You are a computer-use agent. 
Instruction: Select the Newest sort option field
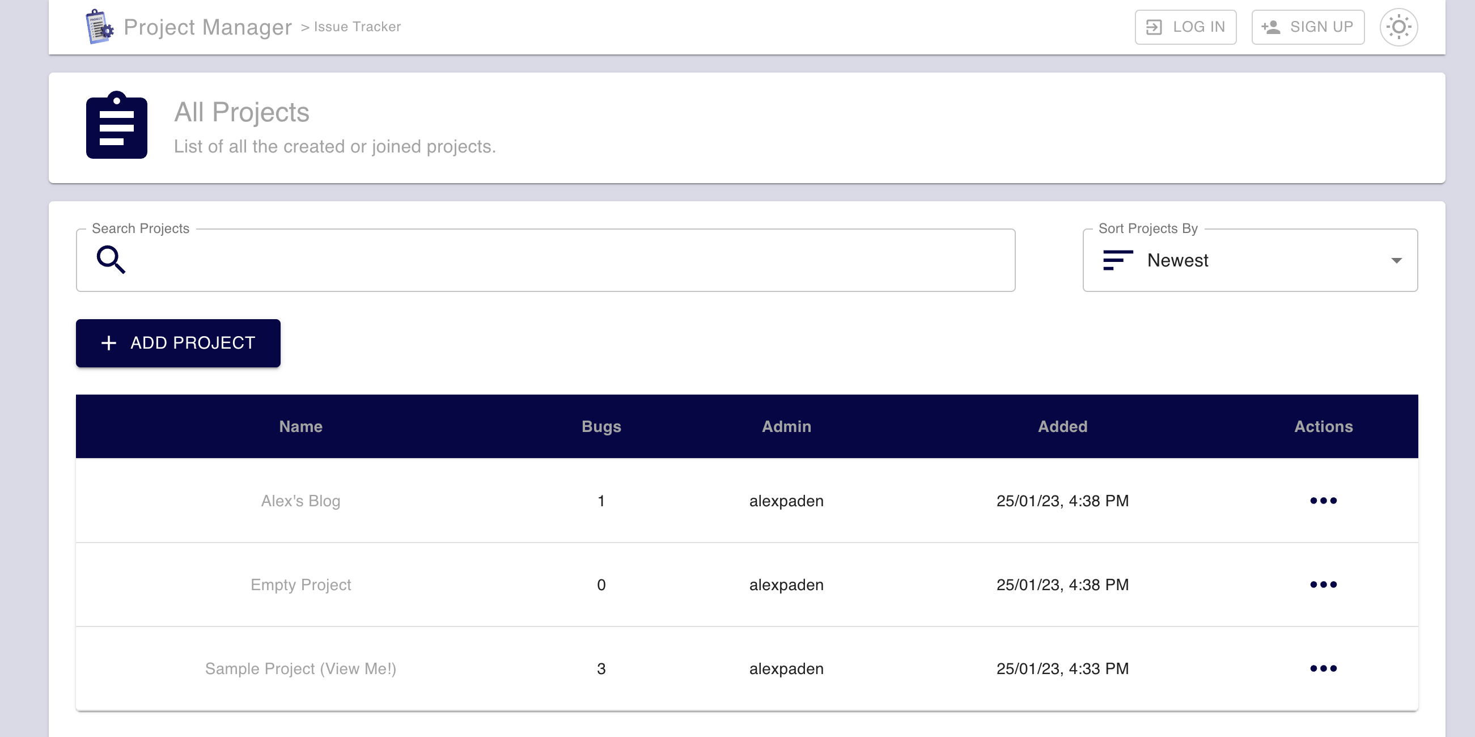[x=1250, y=261]
